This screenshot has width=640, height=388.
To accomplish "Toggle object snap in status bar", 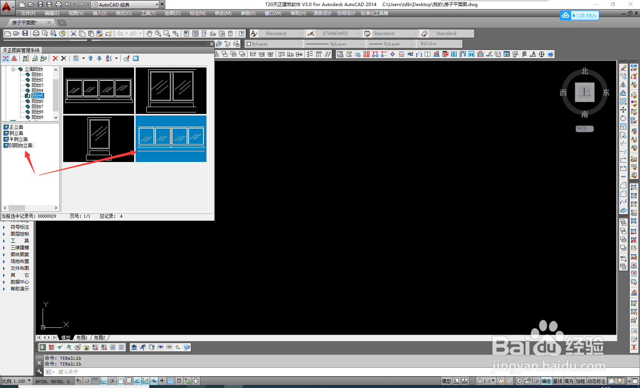I will click(120, 381).
